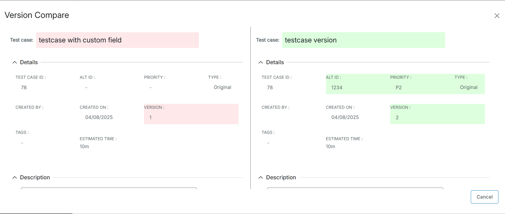Click the Version Compare dialog title
This screenshot has height=214, width=505.
click(x=37, y=15)
